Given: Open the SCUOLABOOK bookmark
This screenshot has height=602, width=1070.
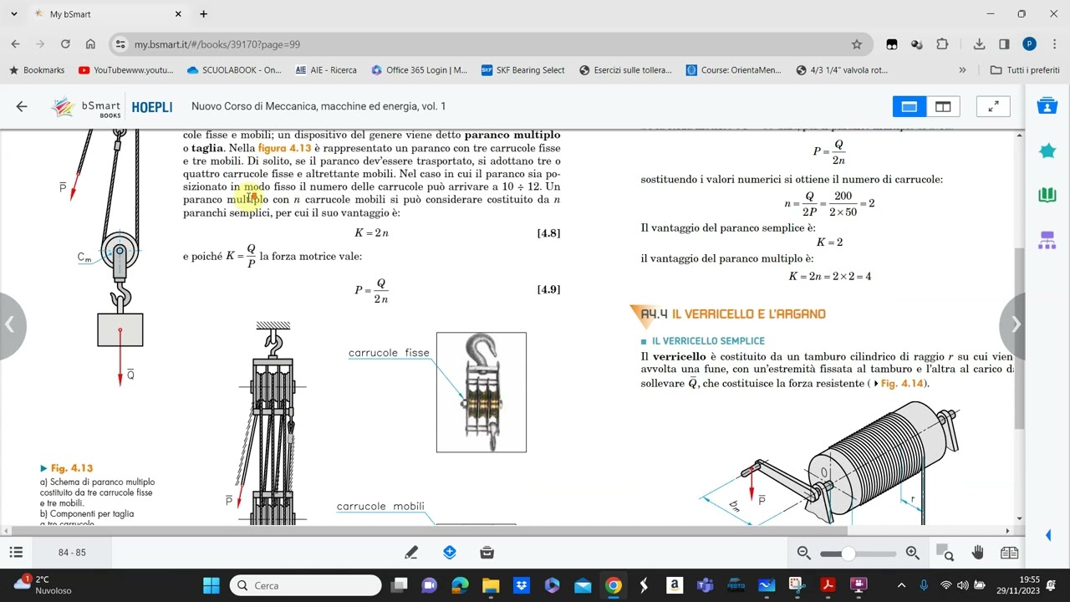Looking at the screenshot, I should click(x=235, y=70).
